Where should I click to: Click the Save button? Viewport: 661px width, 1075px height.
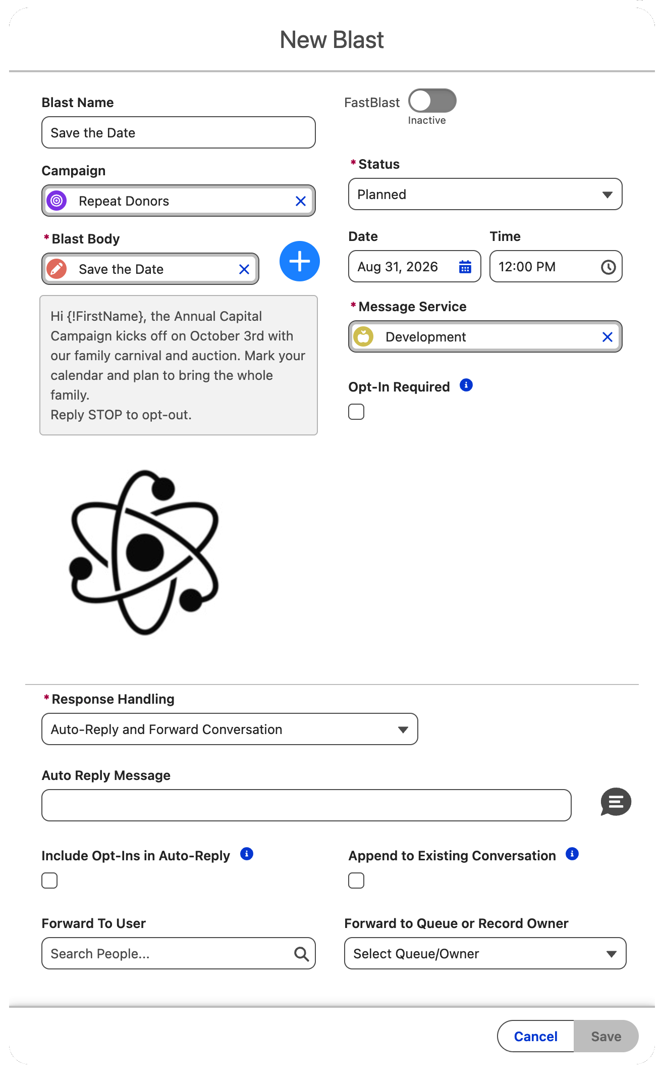coord(606,1036)
